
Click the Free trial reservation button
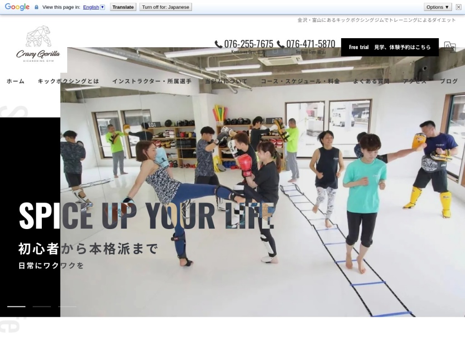[390, 47]
